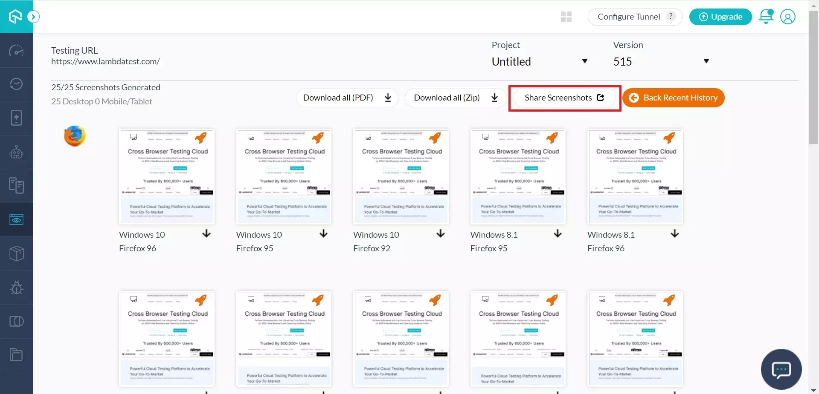Open the notifications bell icon
This screenshot has height=394, width=819.
[766, 17]
